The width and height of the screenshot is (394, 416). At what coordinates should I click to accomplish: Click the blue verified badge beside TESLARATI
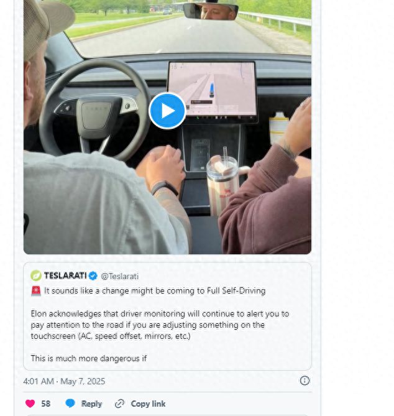click(x=93, y=275)
